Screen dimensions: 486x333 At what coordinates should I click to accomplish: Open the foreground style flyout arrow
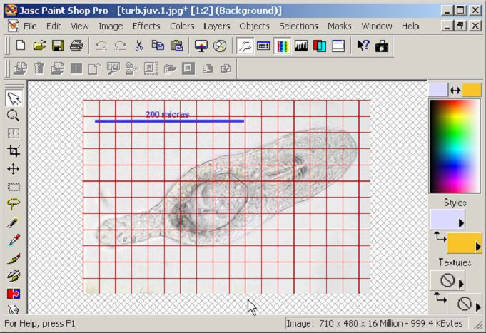[x=461, y=222]
